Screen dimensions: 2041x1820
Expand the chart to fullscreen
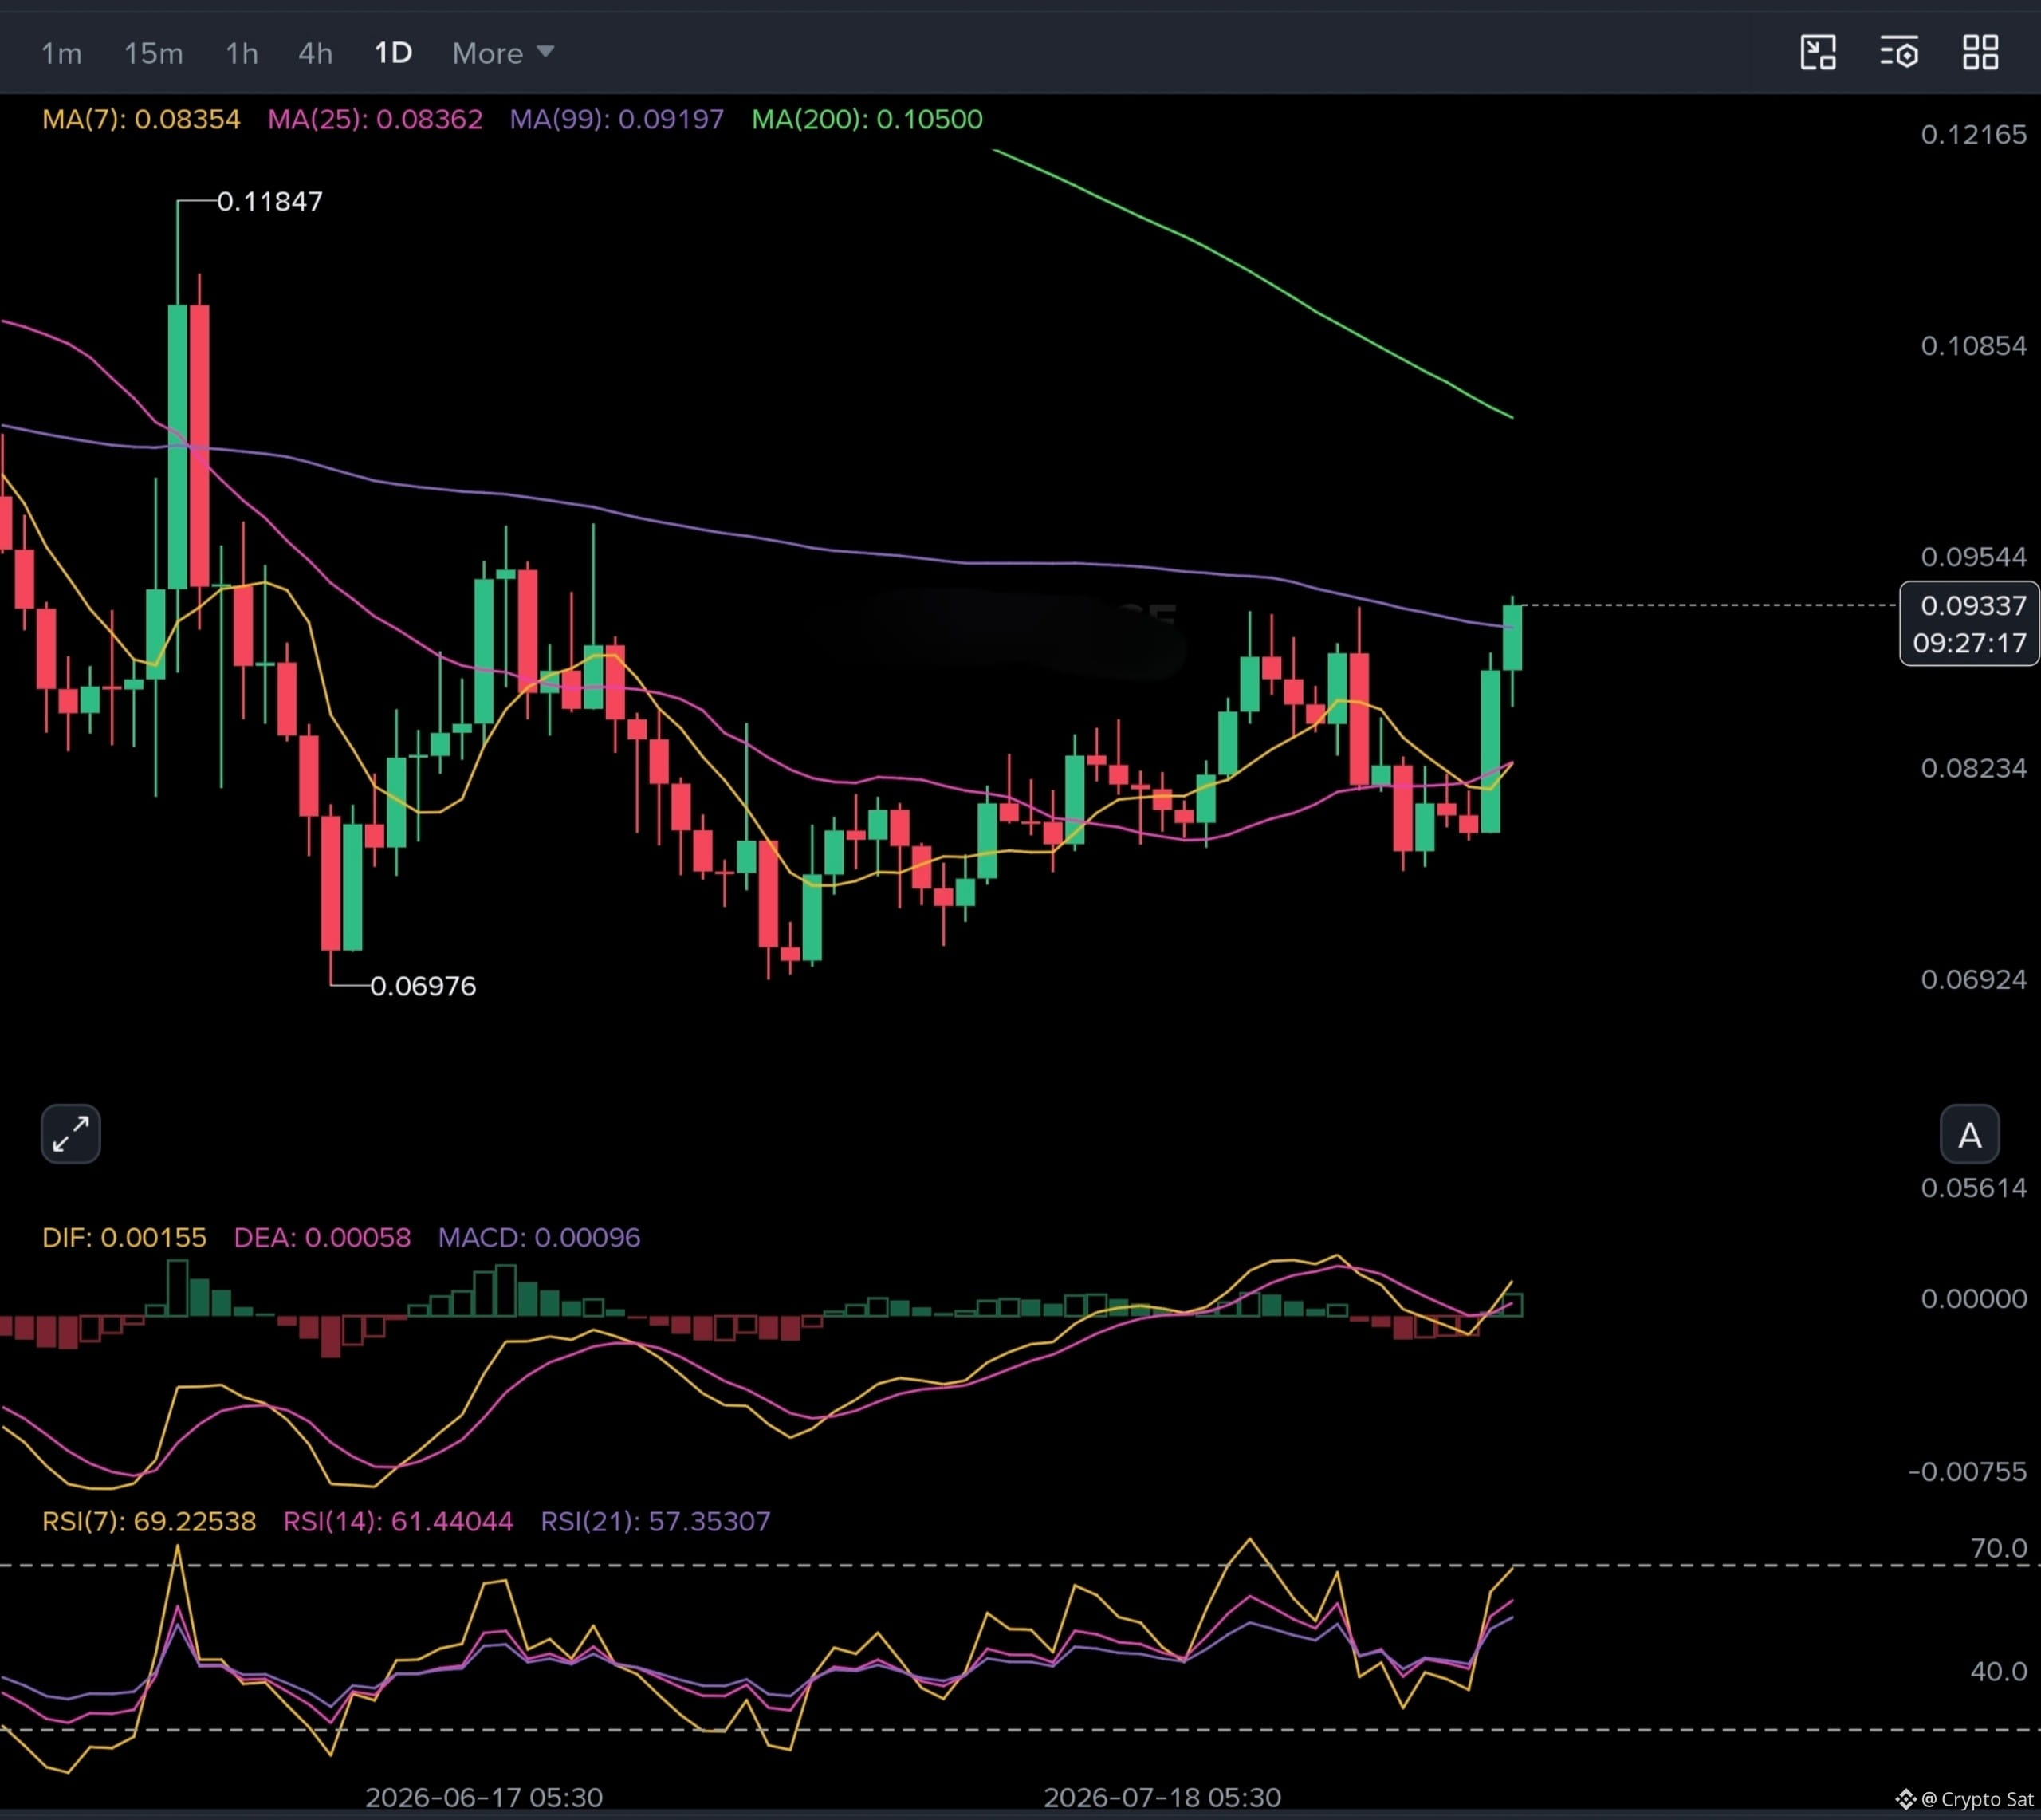click(71, 1134)
